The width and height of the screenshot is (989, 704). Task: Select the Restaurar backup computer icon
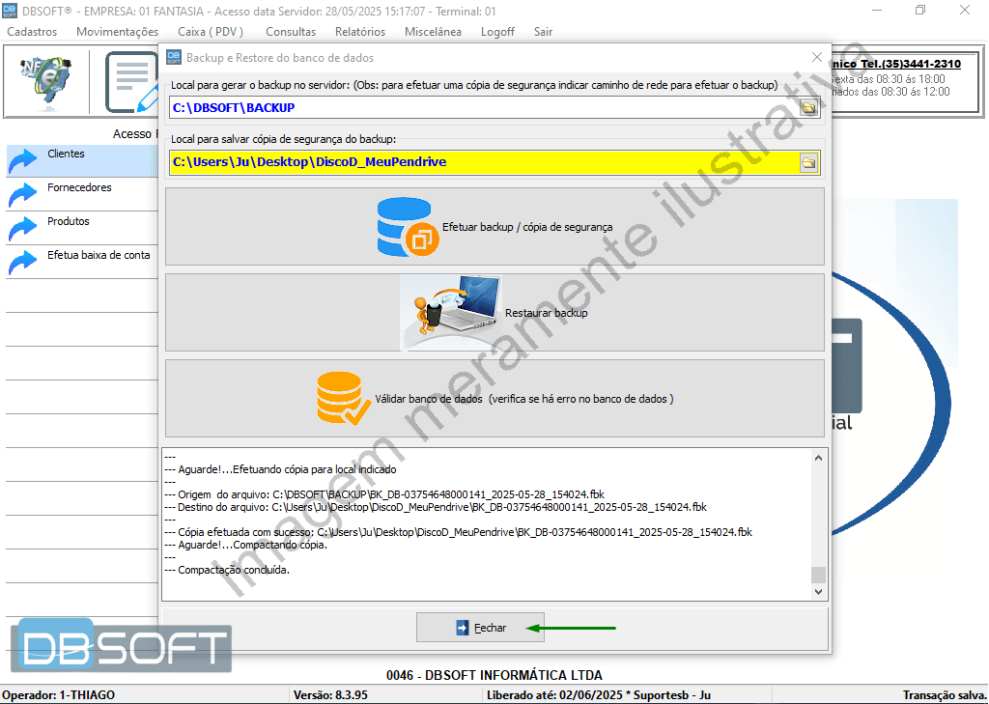tap(450, 311)
